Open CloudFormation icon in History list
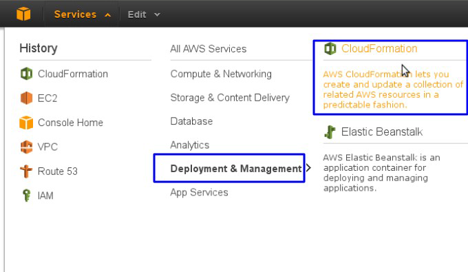The width and height of the screenshot is (468, 272). pos(26,74)
